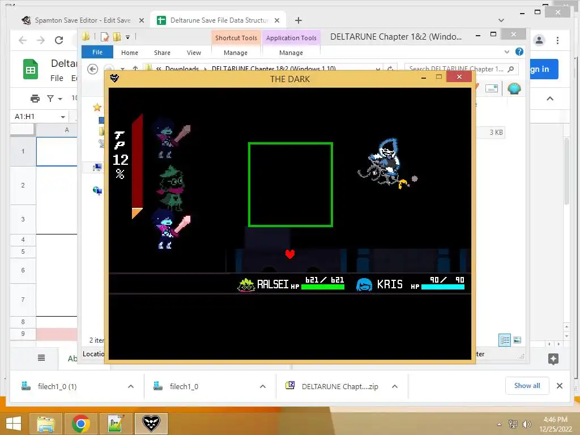580x435 pixels.
Task: Open the all sheets list icon
Action: click(41, 357)
